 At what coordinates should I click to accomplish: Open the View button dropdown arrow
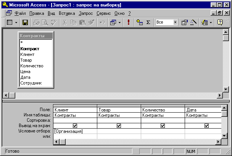click(16, 22)
